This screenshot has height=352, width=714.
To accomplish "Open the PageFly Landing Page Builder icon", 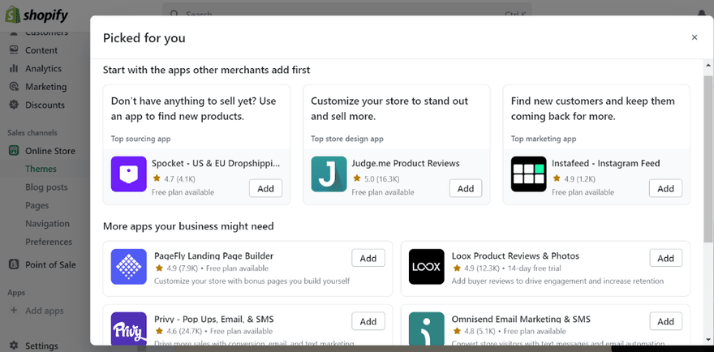I will (128, 267).
